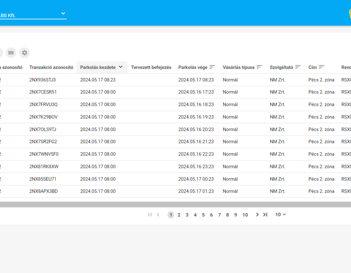Select transaction ID 2NX85SEU71

pos(43,179)
